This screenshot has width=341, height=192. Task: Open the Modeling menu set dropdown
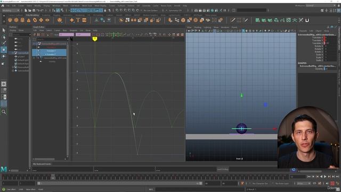click(x=10, y=10)
